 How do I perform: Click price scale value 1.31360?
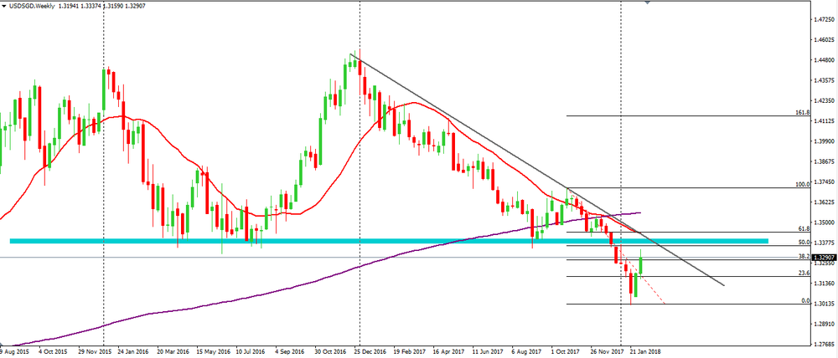click(825, 284)
